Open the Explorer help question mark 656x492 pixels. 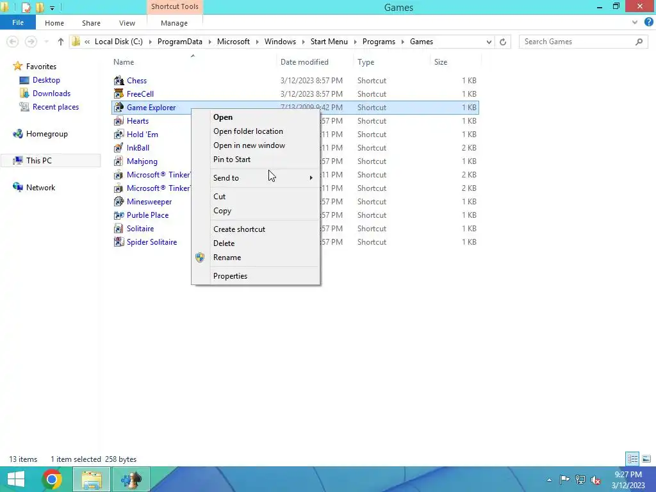pos(648,22)
